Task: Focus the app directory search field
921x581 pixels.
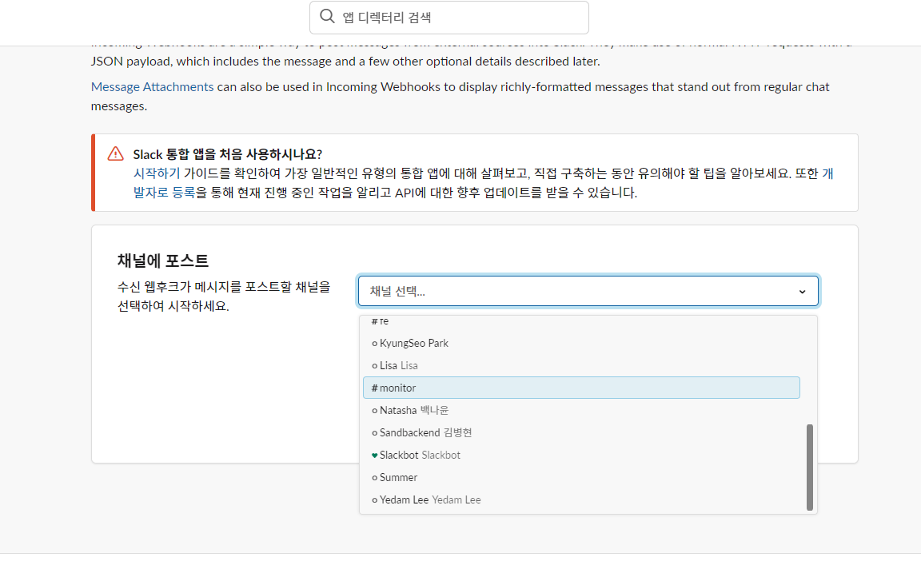Action: pyautogui.click(x=449, y=18)
